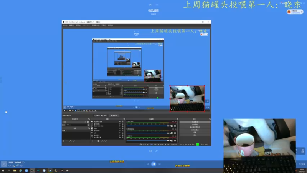Mute the 麦克风/Aux mixer channel
Screen dimensions: 307x173
pos(172,126)
